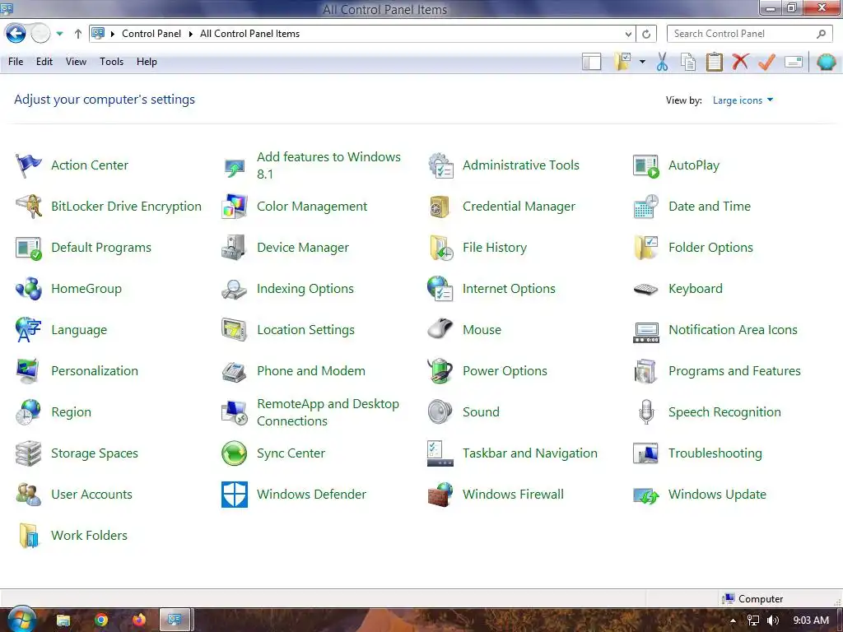This screenshot has height=632, width=843.
Task: Click the volume speaker tray icon
Action: click(773, 620)
